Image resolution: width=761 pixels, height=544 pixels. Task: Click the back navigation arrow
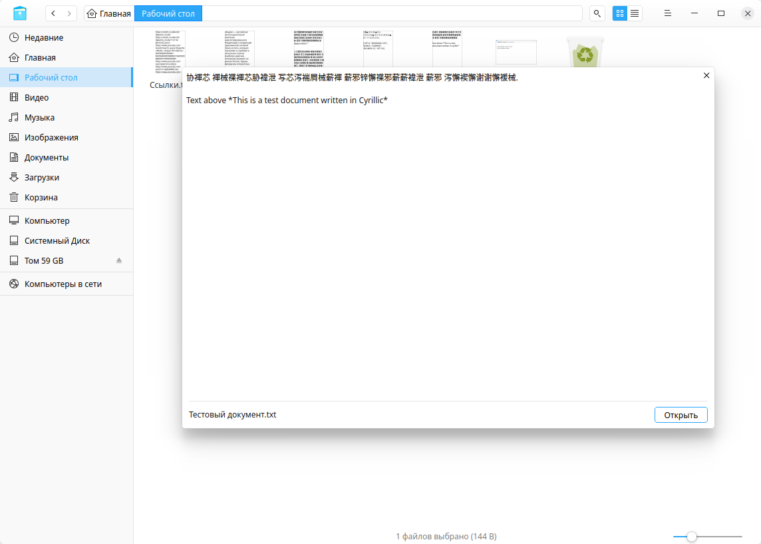53,13
